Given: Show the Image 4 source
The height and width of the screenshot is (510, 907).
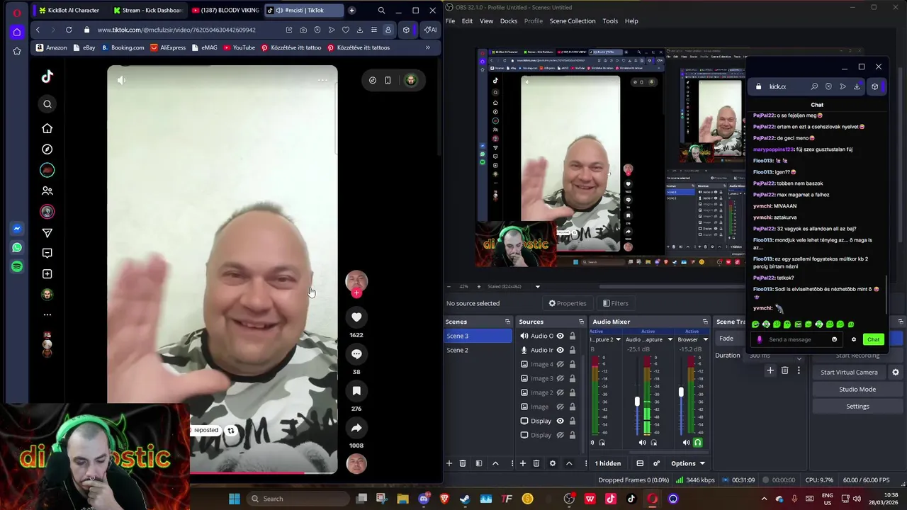Looking at the screenshot, I should point(560,364).
